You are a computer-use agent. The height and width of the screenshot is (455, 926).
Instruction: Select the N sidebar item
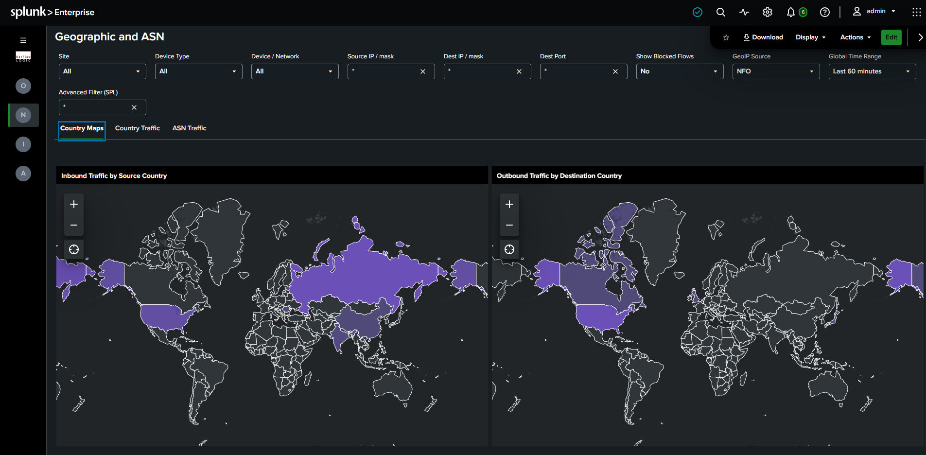point(23,115)
